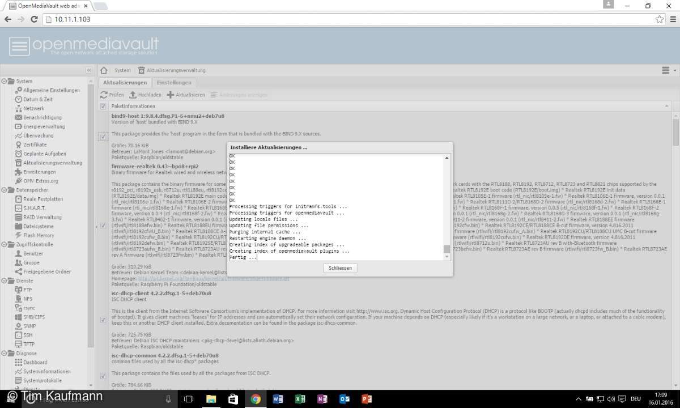The image size is (680, 408).
Task: Open Geplante Aufgaben page
Action: tap(44, 154)
